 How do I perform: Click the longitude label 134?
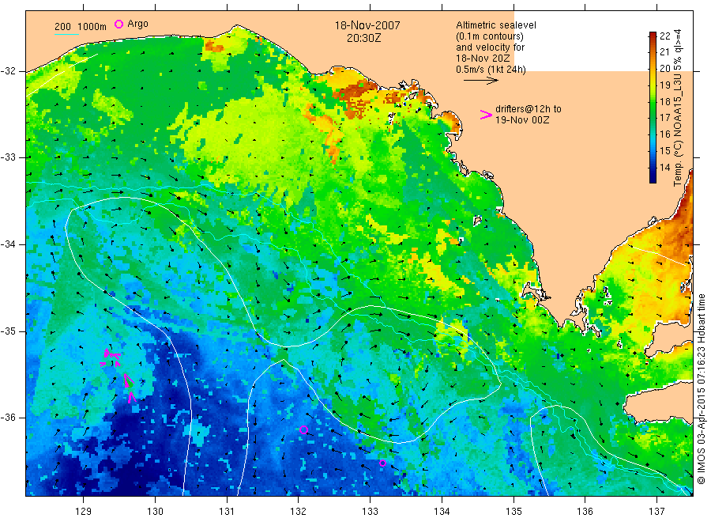(442, 512)
